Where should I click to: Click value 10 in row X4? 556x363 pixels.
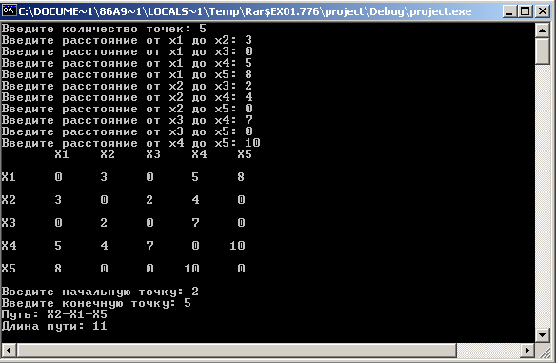tap(237, 245)
